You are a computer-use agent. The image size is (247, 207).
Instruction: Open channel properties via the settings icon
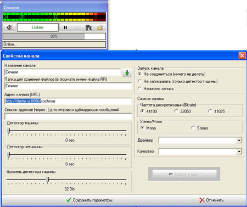88,28
